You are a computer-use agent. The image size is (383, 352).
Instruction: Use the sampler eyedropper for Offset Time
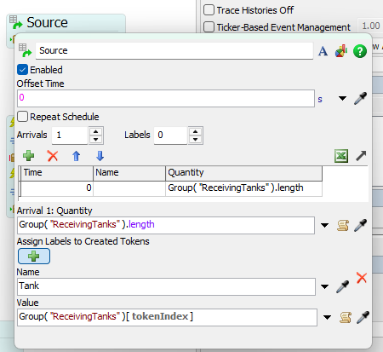[360, 98]
